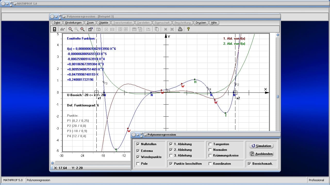Click the maximum point H on curve
The image size is (330, 185).
tap(195, 79)
